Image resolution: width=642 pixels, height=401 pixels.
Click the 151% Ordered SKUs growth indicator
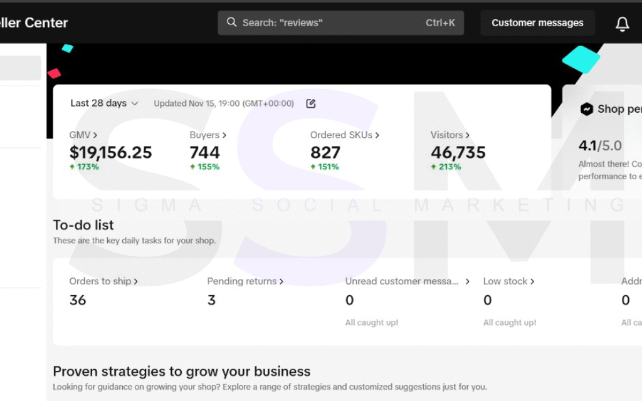(324, 167)
